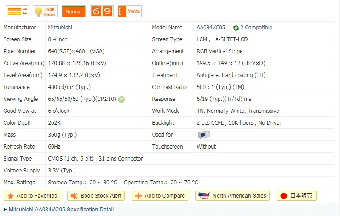Viewport: 340px width, 216px height.
Task: Select the 262K color depth value
Action: click(54, 122)
